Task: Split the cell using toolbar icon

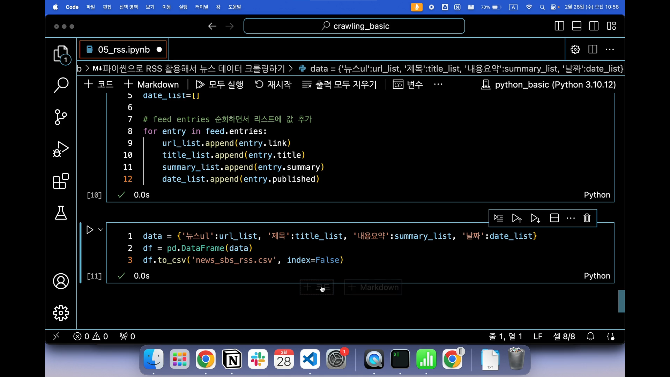Action: (x=554, y=218)
